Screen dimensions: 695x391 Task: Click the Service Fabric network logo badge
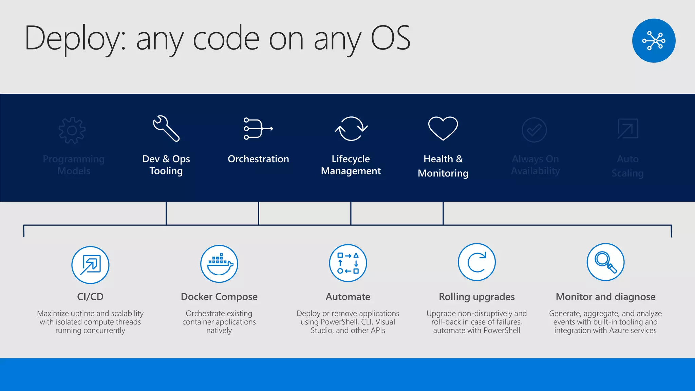[x=654, y=41]
